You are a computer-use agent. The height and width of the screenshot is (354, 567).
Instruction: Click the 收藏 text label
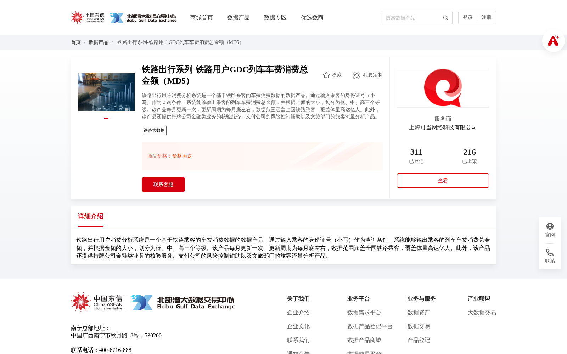point(337,75)
